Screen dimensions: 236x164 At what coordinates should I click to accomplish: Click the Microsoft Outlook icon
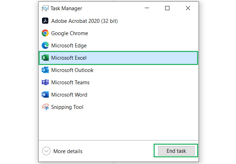pyautogui.click(x=45, y=70)
